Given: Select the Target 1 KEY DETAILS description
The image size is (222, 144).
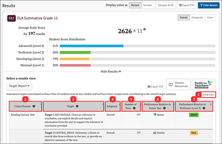Looking at the screenshot, I should click(74, 120).
